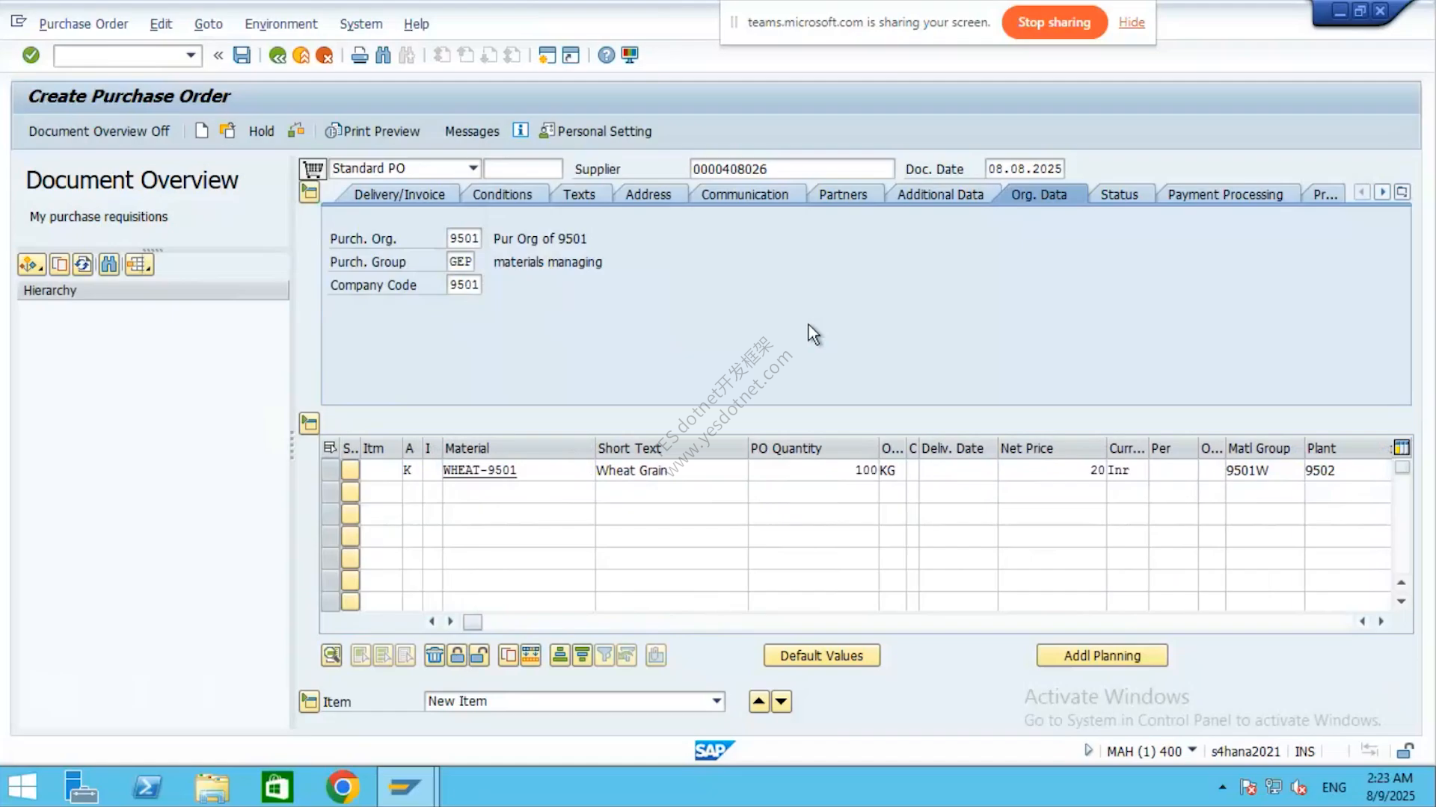Open the Environment menu
Viewport: 1436px width, 807px height.
(x=280, y=24)
